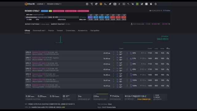Open overclock gauge for GPU 3 row
This screenshot has width=197, height=111.
(167, 69)
